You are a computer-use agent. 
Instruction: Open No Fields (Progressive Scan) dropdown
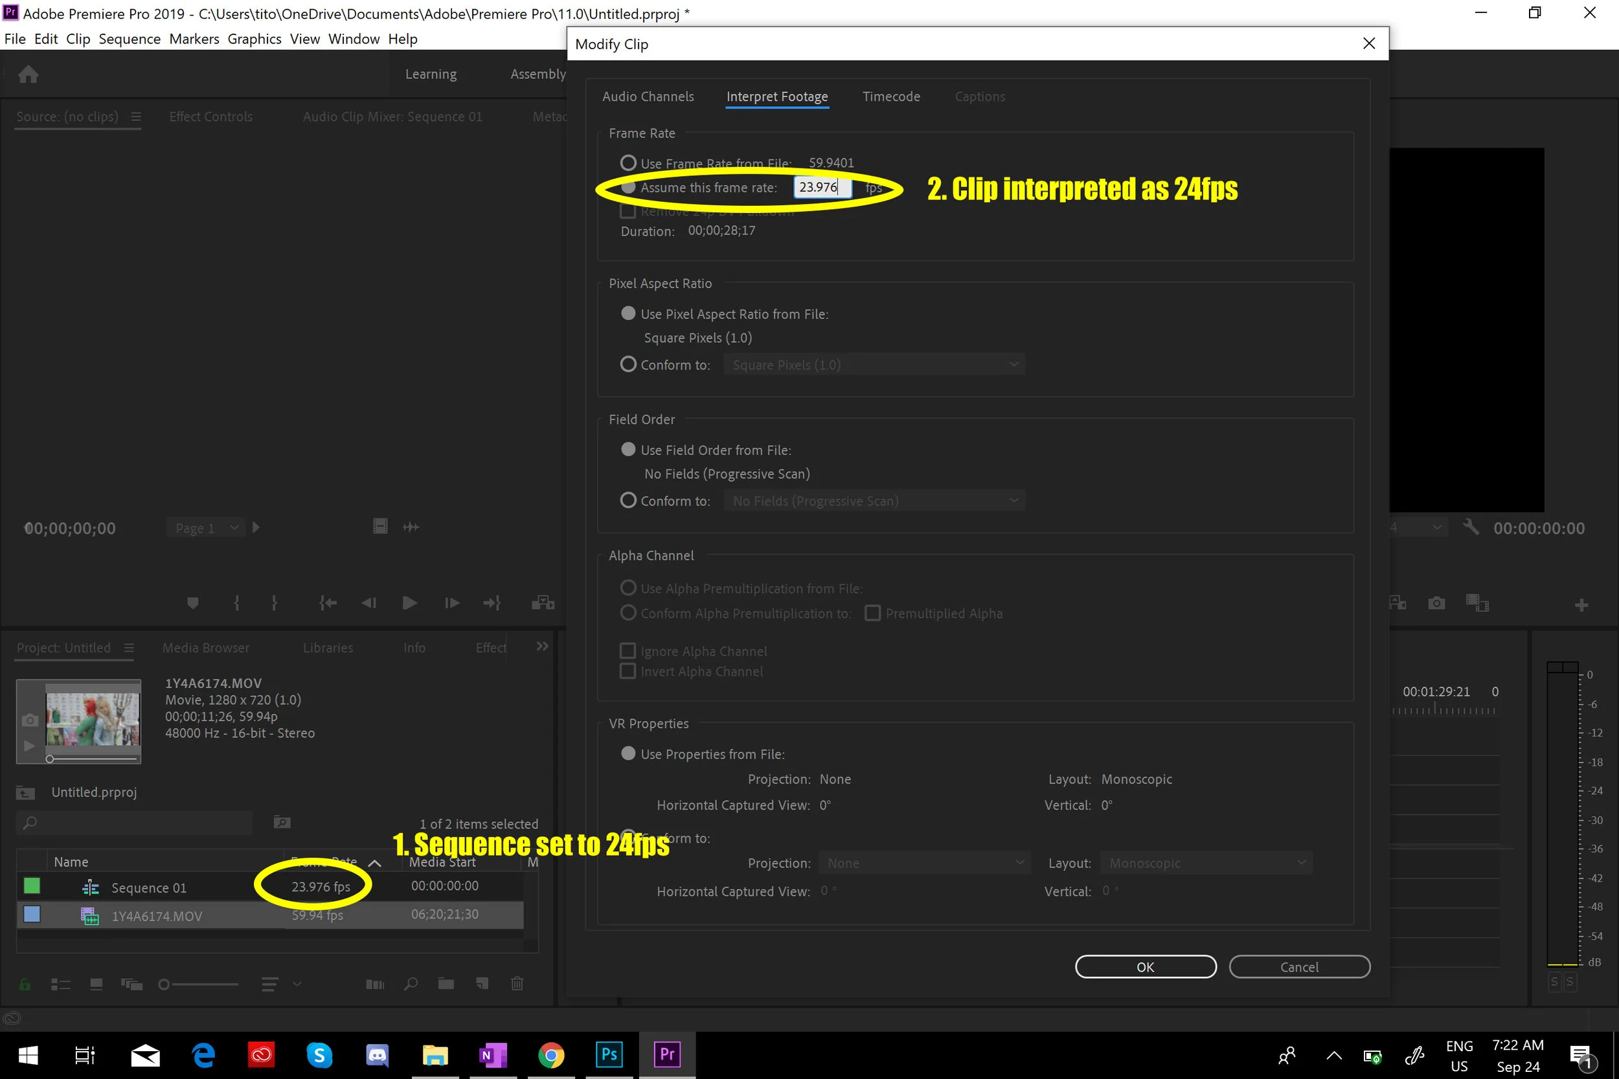[x=874, y=501]
